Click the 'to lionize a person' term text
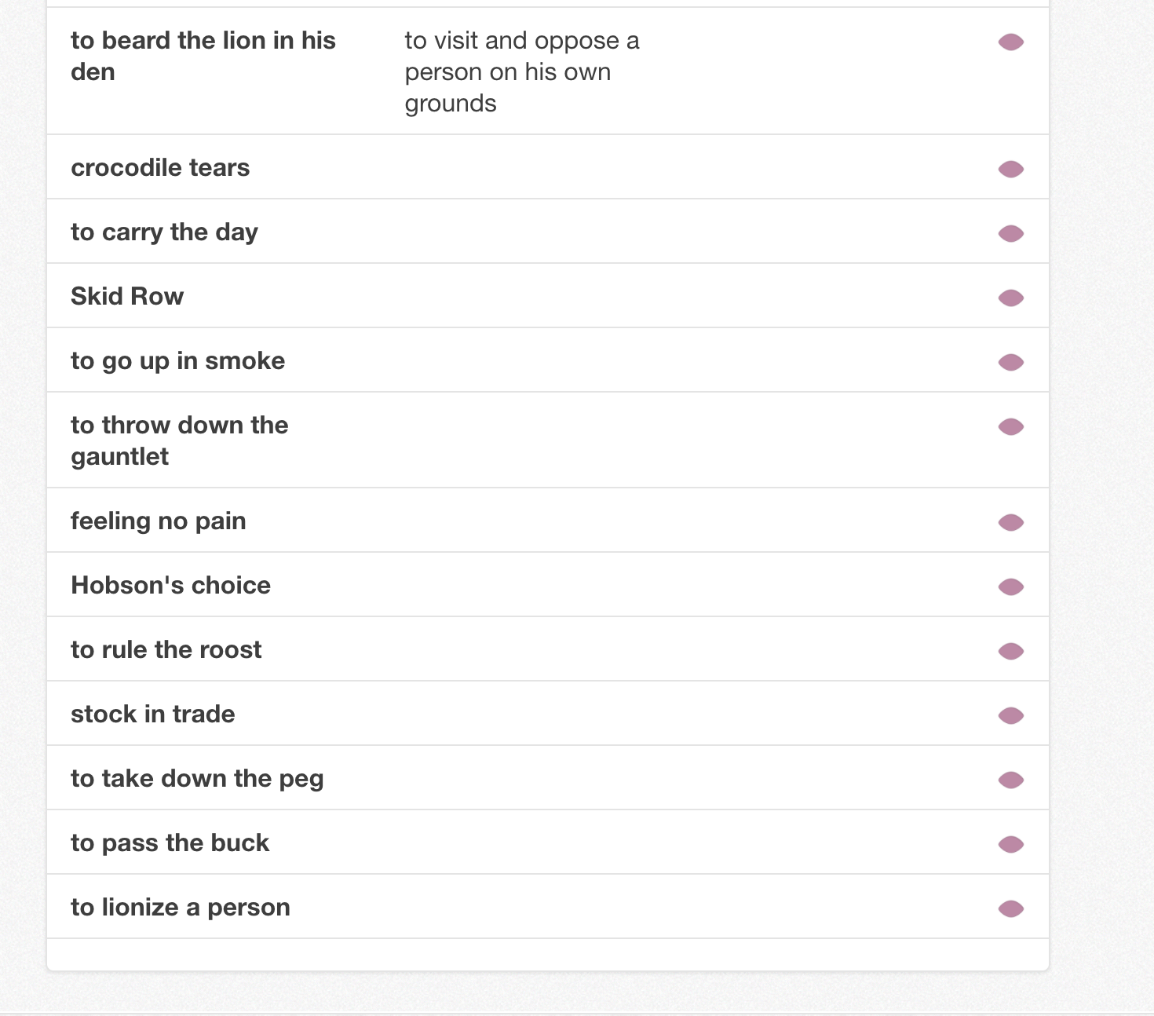 tap(181, 907)
